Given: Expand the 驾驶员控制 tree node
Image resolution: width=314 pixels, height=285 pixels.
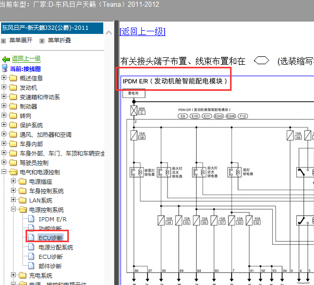Looking at the screenshot, I should coord(4,162).
